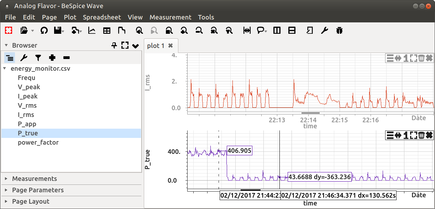
Task: Filter signals using the funnel icon
Action: (x=38, y=58)
